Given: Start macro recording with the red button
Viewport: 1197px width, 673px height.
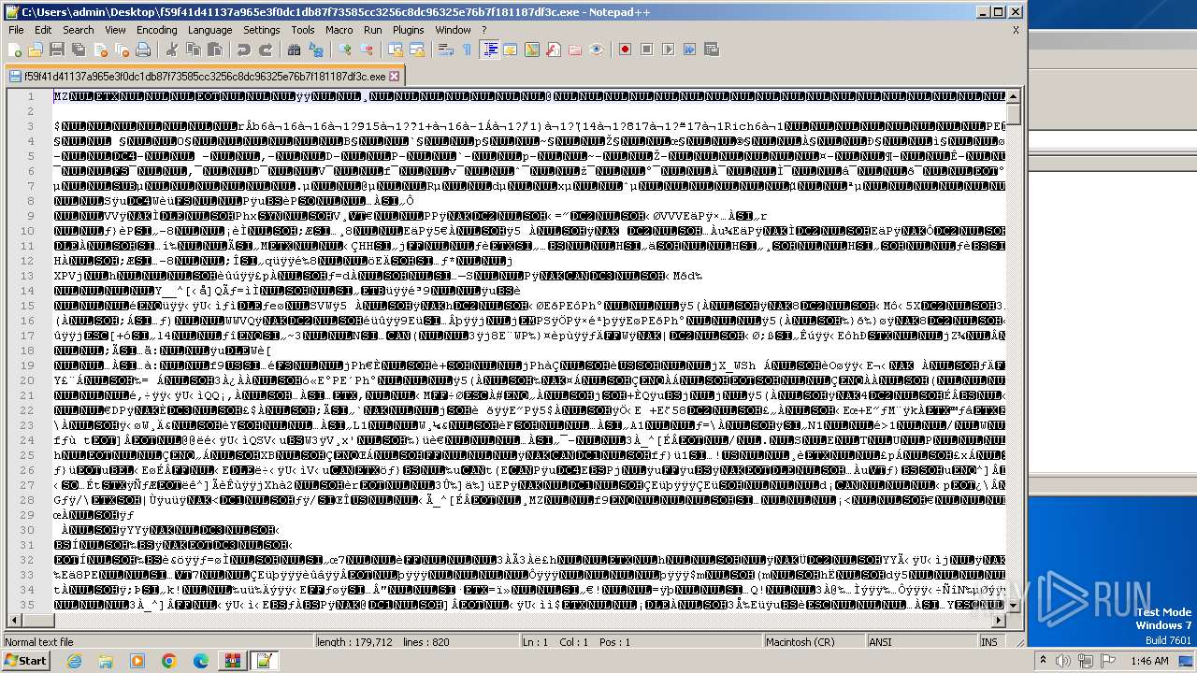Looking at the screenshot, I should [625, 50].
